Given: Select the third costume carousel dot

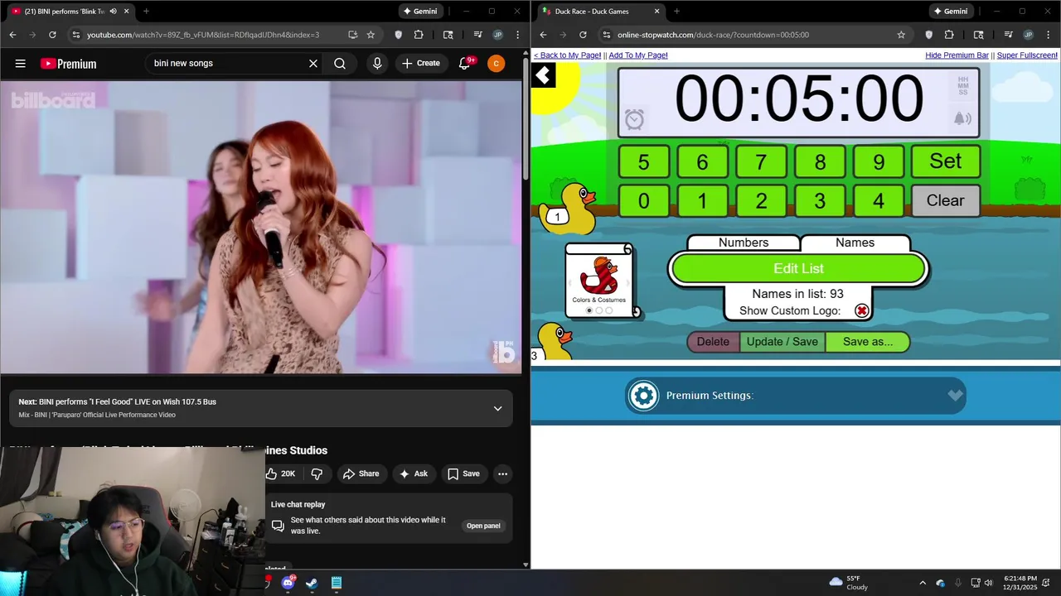Looking at the screenshot, I should [609, 310].
